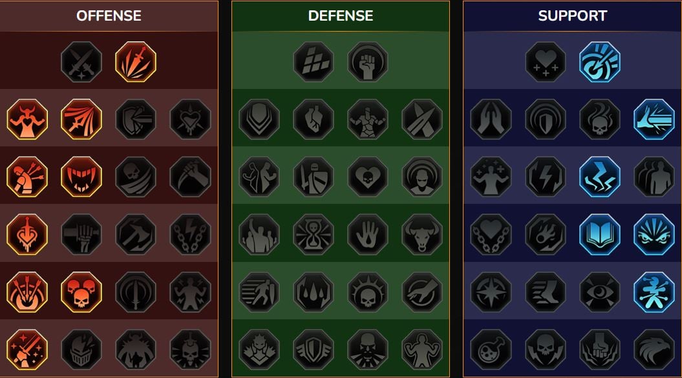
Task: Click the glowing red fanged mouth mastery
Action: point(81,177)
